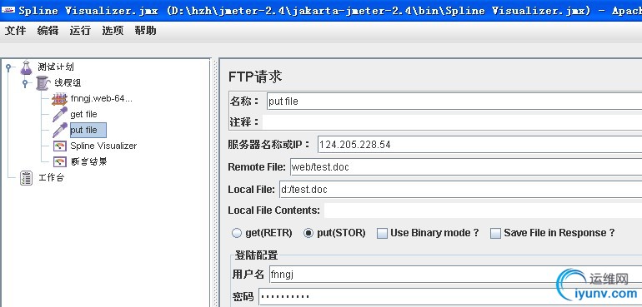Open the 文件 menu
The image size is (642, 307).
pyautogui.click(x=15, y=30)
